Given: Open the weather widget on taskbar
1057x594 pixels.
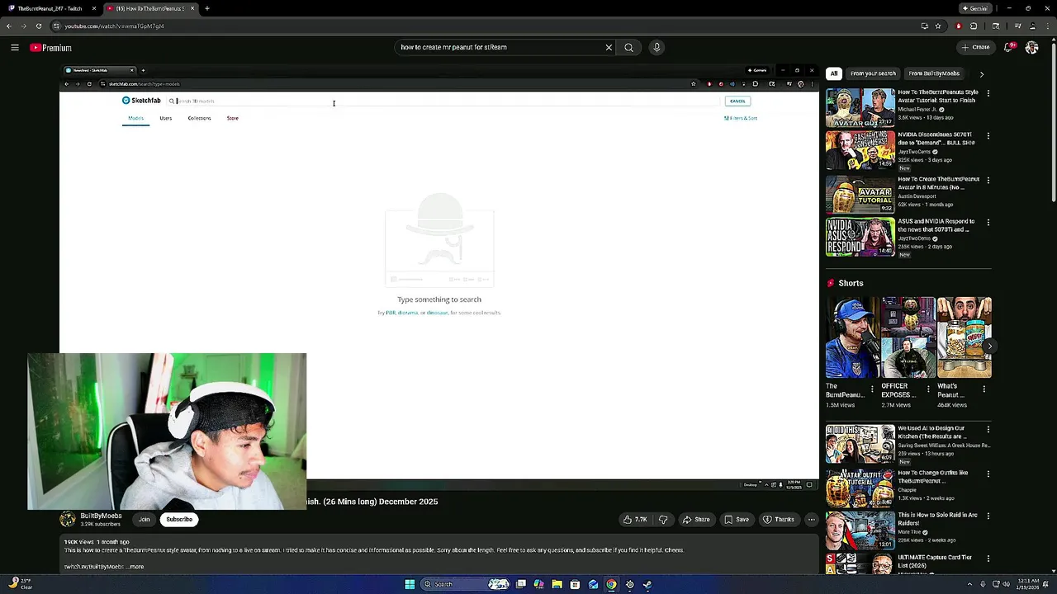Looking at the screenshot, I should coord(21,584).
